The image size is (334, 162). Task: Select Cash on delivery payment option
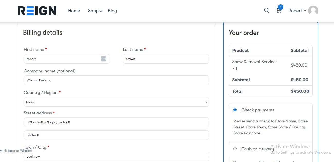point(235,149)
